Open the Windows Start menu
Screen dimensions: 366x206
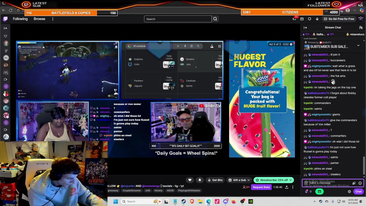[116, 201]
